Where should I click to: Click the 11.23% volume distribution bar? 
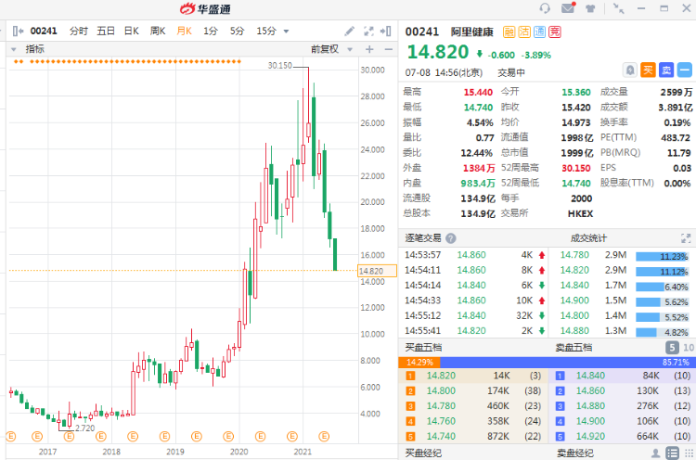[x=662, y=257]
